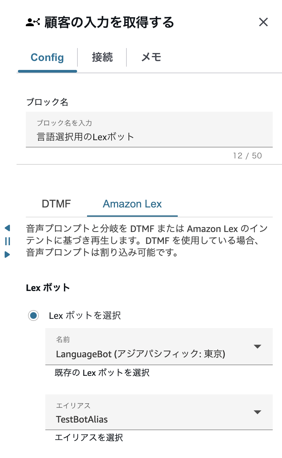This screenshot has width=282, height=458.
Task: Switch to the DTMF tab
Action: tap(56, 204)
